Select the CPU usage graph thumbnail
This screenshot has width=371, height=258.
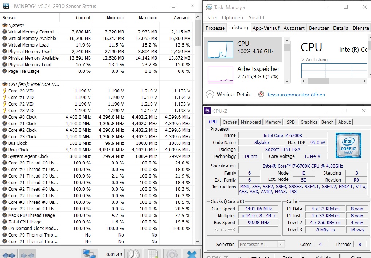tap(220, 50)
